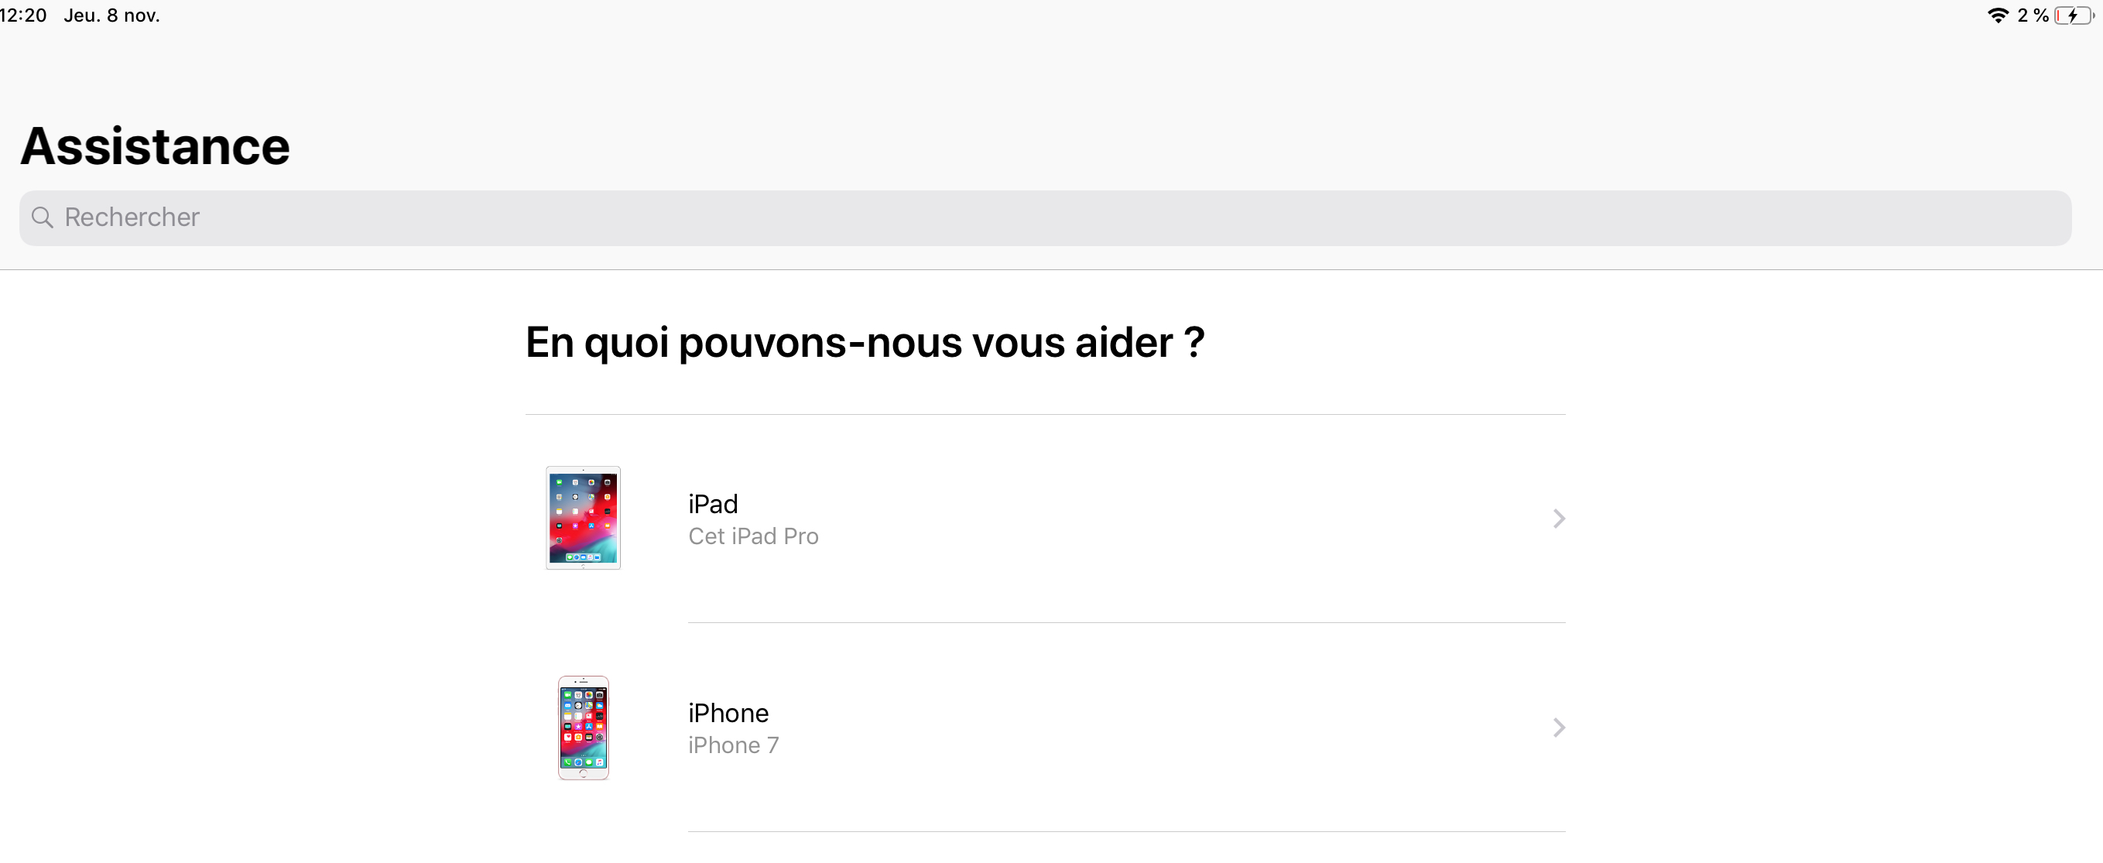2103x863 pixels.
Task: Click the Cet iPad Pro subtitle
Action: (x=752, y=536)
